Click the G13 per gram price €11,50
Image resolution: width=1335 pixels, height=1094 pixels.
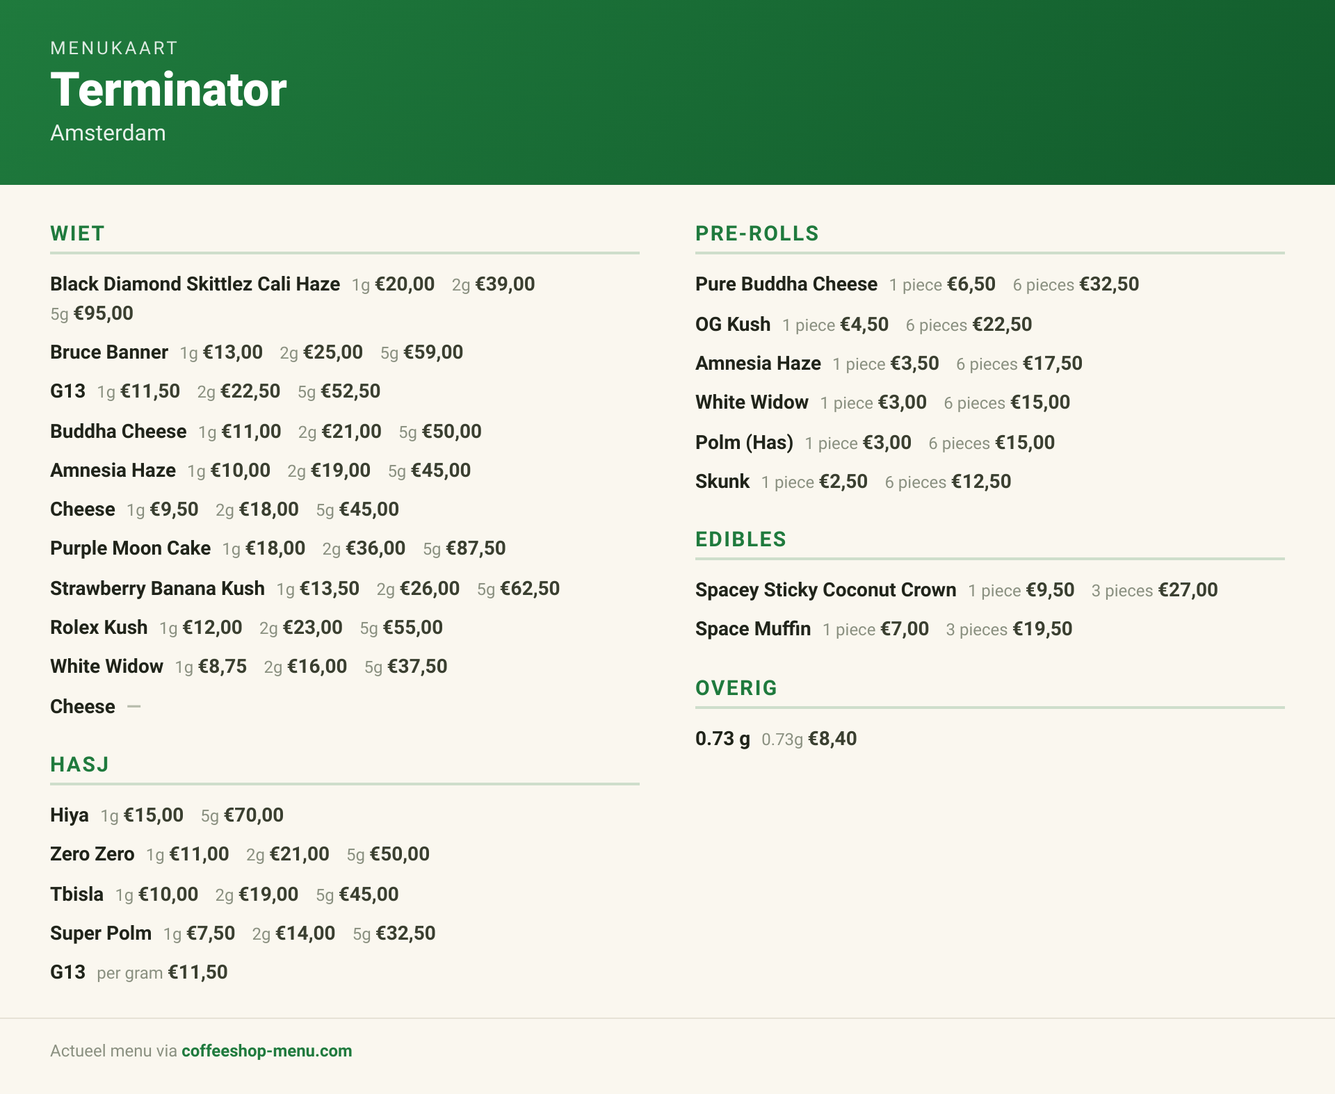pyautogui.click(x=197, y=972)
